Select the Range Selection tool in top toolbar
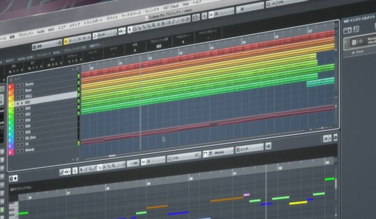Viewport: 376px width, 219px height. coord(134,29)
